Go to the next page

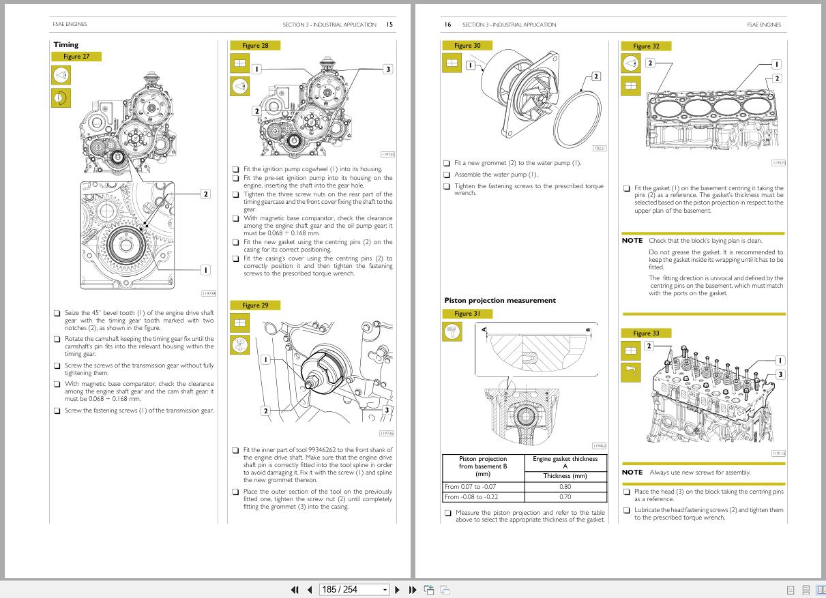click(x=398, y=590)
